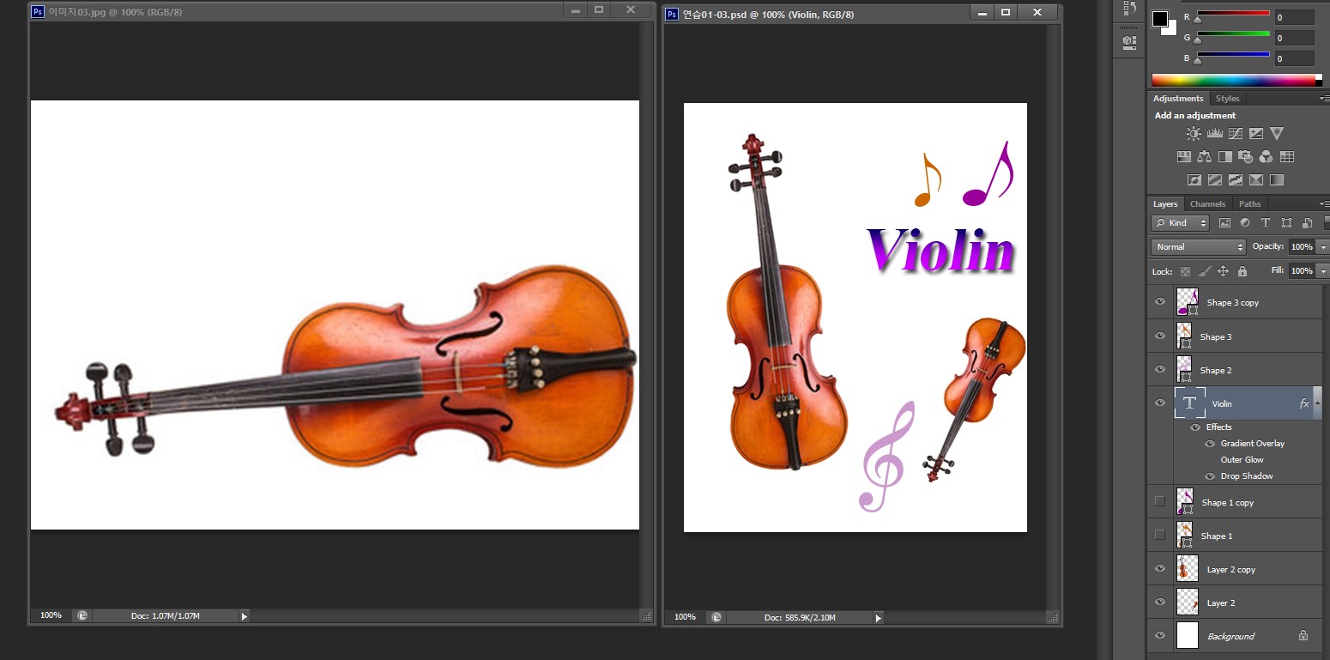Image resolution: width=1330 pixels, height=660 pixels.
Task: Open the Opacity slider dropdown arrow
Action: 1322,247
